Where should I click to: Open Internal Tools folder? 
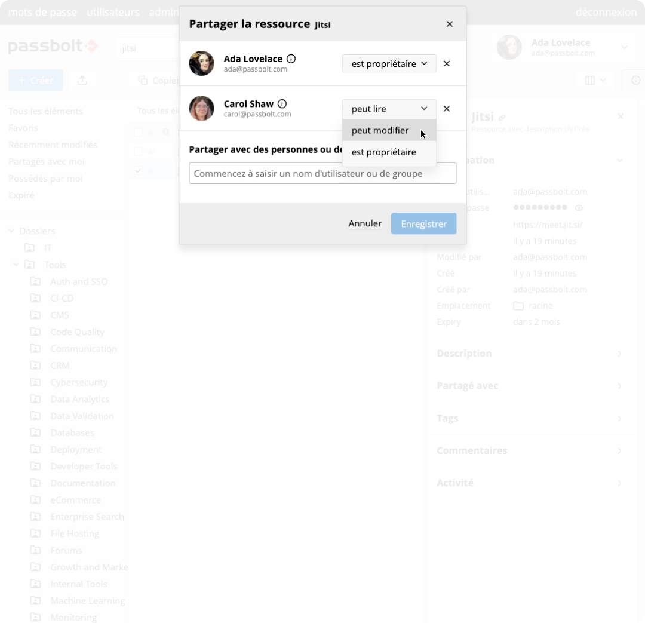click(x=79, y=584)
